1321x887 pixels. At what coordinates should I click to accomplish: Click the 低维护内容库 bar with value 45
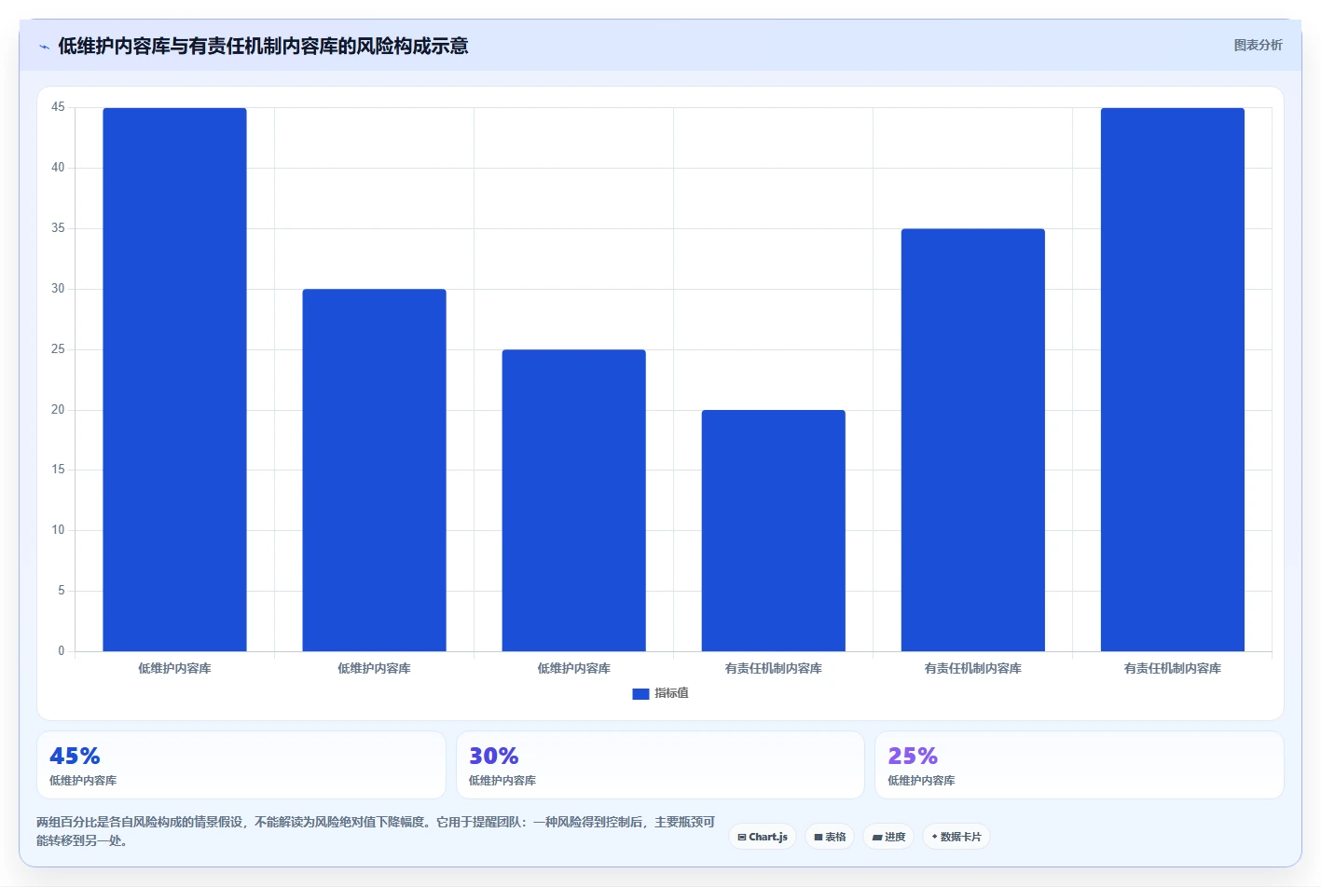pyautogui.click(x=174, y=379)
